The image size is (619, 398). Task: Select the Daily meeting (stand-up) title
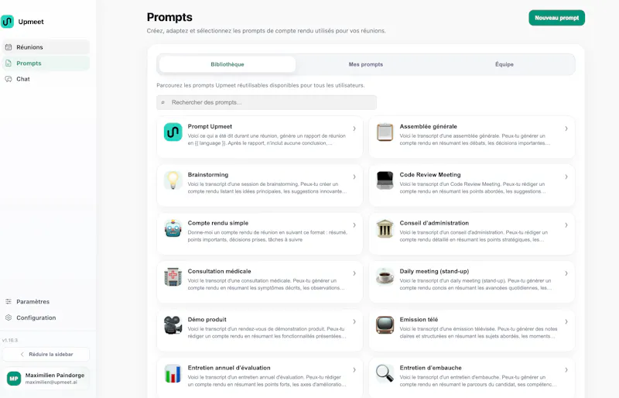pos(434,271)
